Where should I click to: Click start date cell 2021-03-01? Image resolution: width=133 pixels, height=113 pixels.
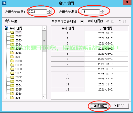[106, 43]
